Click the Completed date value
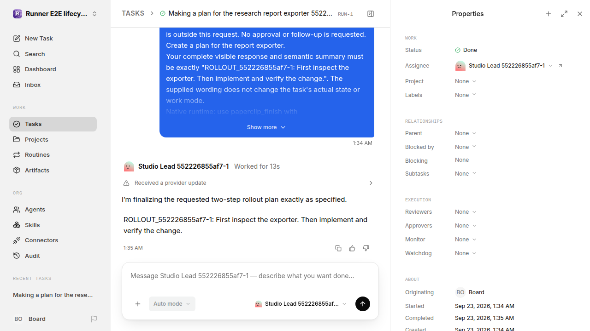The height and width of the screenshot is (331, 590). [x=484, y=318]
